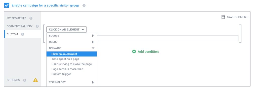Uncheck Enable campaign for specific visitor group
The width and height of the screenshot is (253, 99).
point(7,5)
